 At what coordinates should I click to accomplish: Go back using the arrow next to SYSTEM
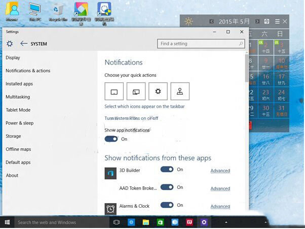coord(24,44)
